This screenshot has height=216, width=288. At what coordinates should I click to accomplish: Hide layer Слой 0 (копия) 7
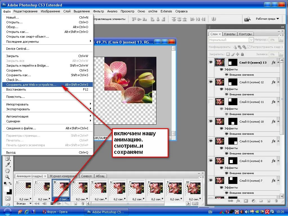point(211,180)
